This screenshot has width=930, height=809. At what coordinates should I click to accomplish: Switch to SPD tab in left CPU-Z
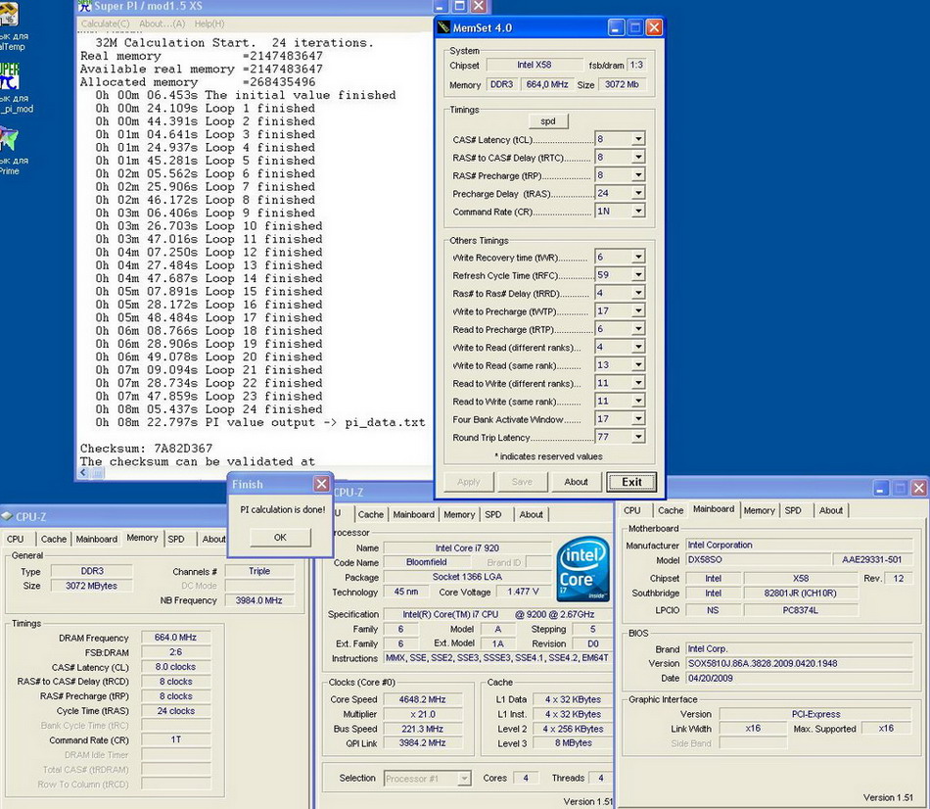point(176,539)
